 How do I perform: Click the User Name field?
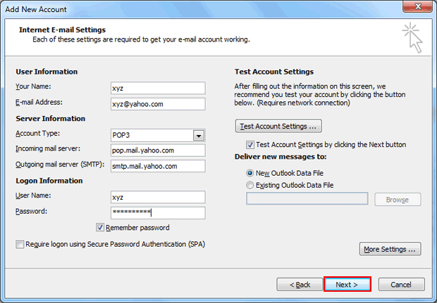click(x=158, y=197)
